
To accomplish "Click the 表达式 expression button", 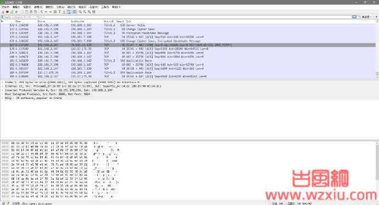I will click(366, 17).
